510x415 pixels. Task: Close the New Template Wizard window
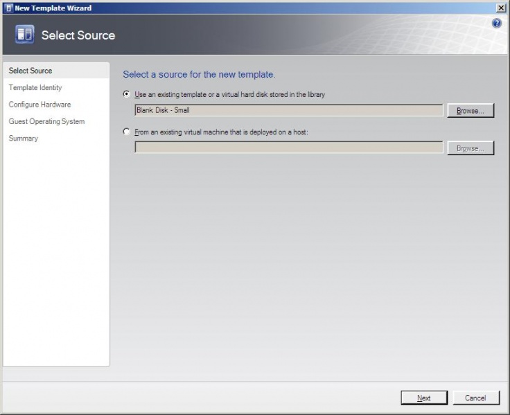tap(501, 8)
